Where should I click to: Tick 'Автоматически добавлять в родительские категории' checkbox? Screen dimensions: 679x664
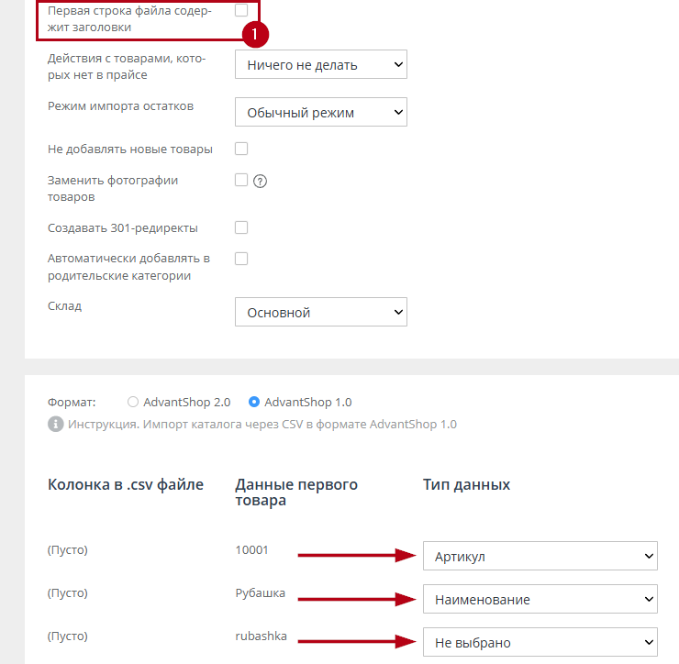(241, 259)
